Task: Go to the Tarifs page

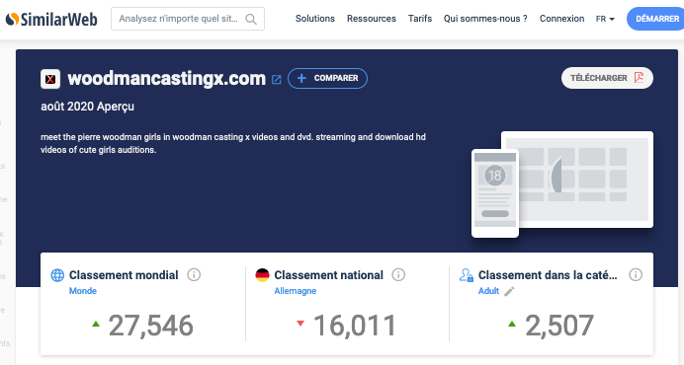Action: pyautogui.click(x=420, y=19)
